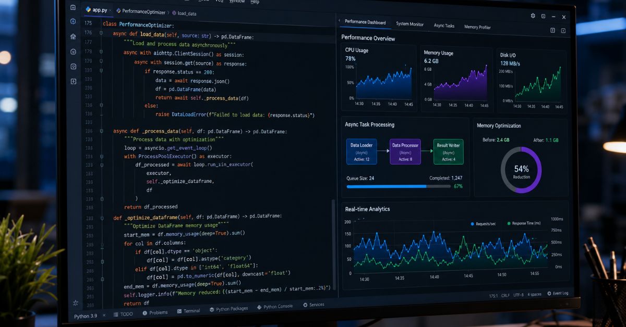Click the editor vertical scrollbar
This screenshot has width=626, height=327.
(333, 245)
